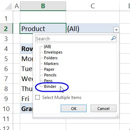Select Binder in the filter list
This screenshot has width=130, height=130.
pyautogui.click(x=50, y=86)
